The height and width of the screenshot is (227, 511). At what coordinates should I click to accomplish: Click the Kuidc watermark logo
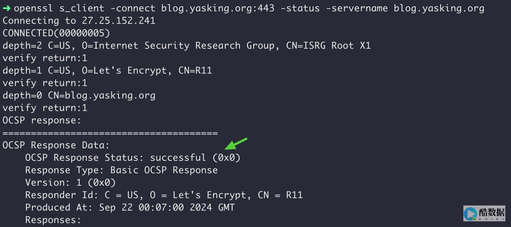pos(484,213)
